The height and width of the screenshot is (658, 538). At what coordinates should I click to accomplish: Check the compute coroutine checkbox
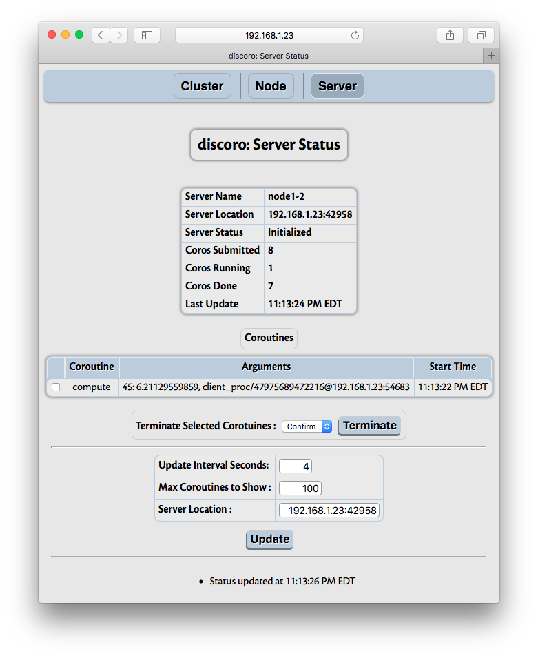pos(56,387)
